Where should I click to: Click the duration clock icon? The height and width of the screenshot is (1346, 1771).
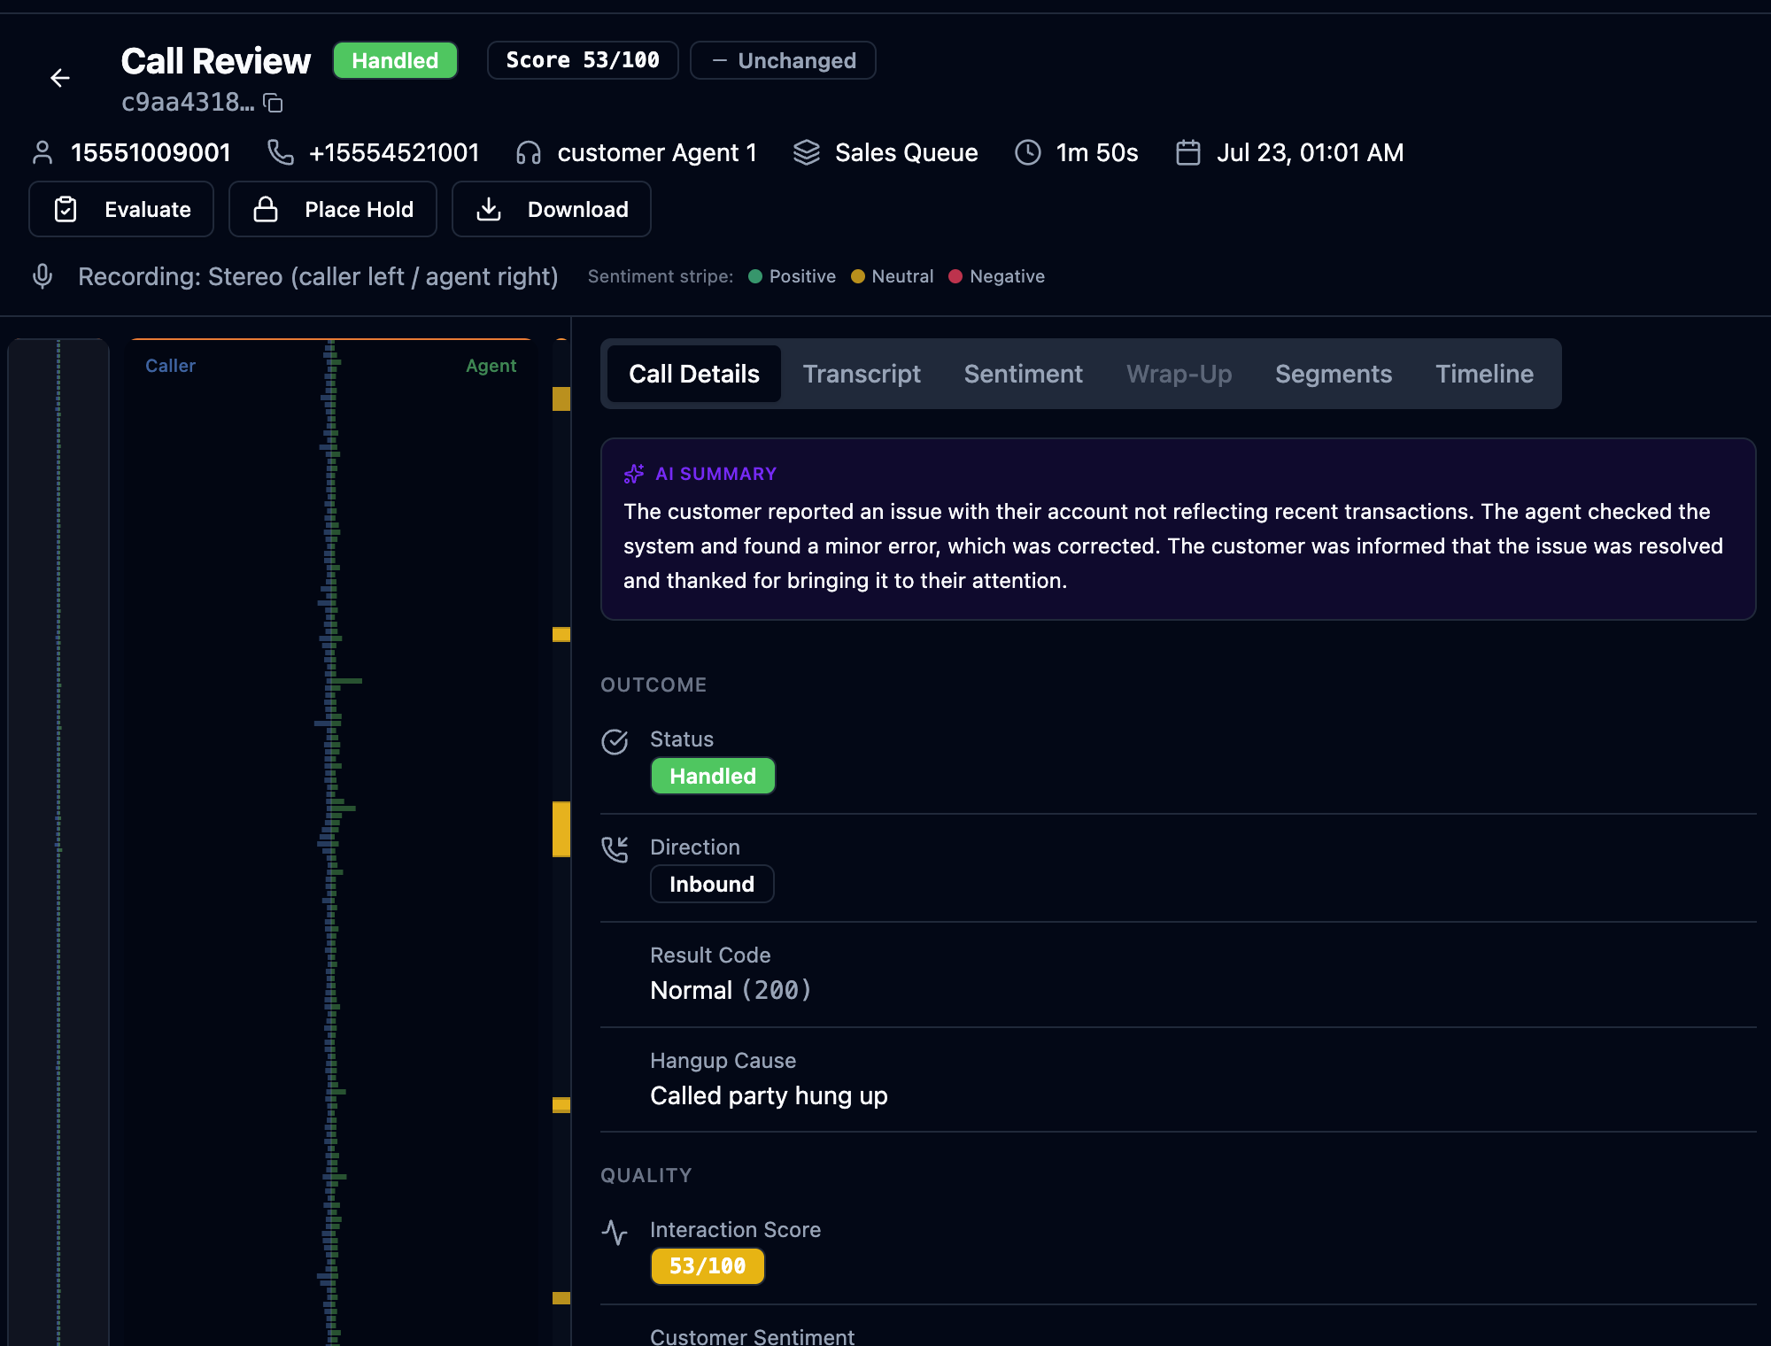pos(1027,152)
